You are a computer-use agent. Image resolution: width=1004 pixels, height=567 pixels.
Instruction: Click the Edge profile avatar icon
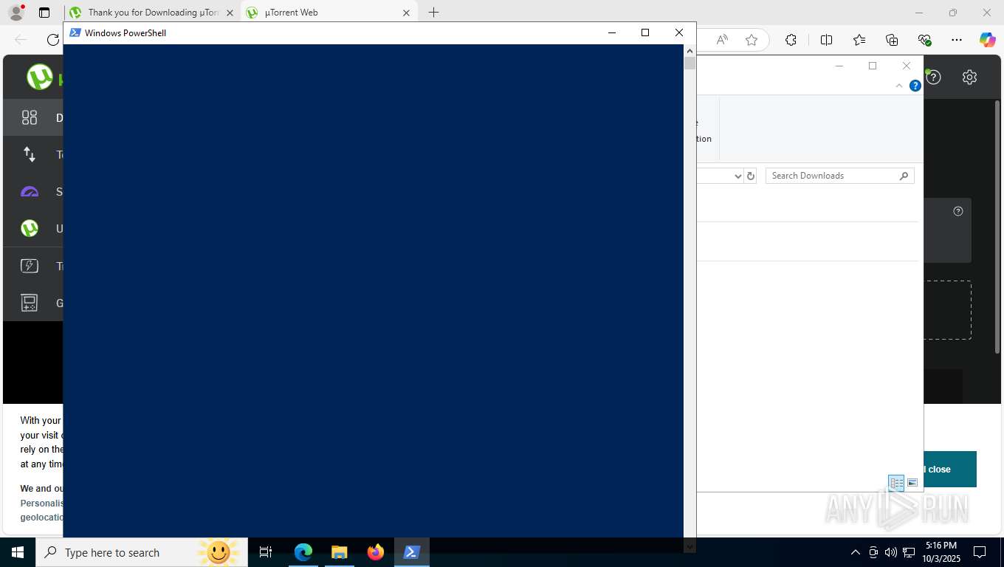(16, 13)
